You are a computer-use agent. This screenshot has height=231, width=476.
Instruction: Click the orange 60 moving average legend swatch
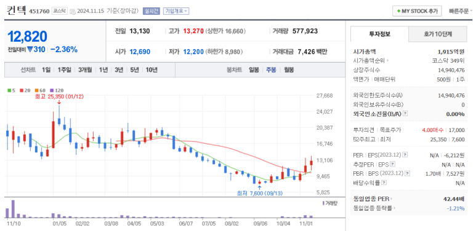point(36,90)
